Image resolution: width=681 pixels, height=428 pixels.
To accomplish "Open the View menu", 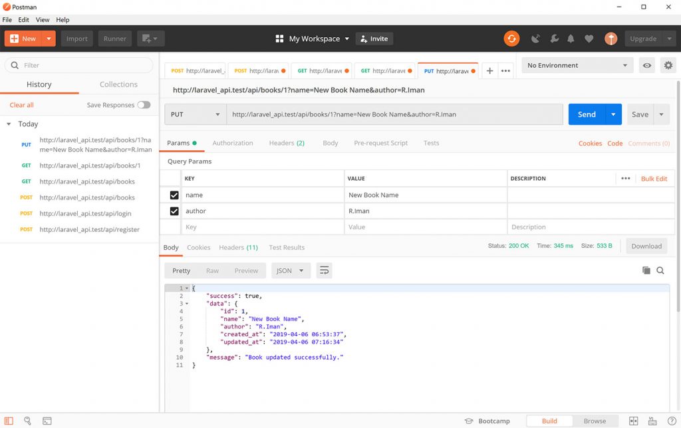I will 43,20.
